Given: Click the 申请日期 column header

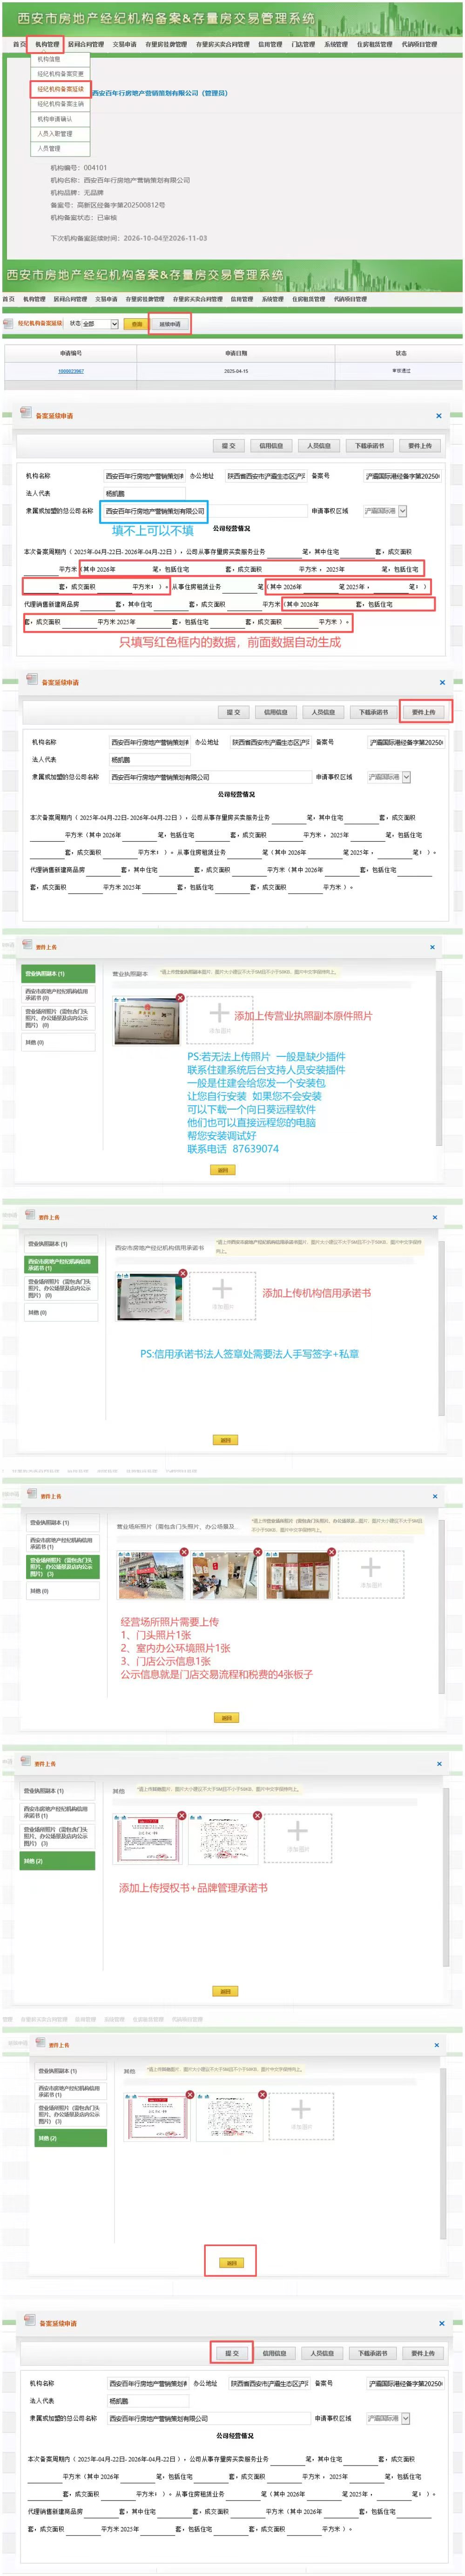Looking at the screenshot, I should (x=236, y=353).
